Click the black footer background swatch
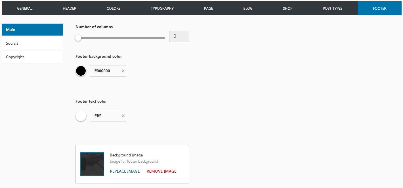The width and height of the screenshot is (403, 188). pos(81,71)
